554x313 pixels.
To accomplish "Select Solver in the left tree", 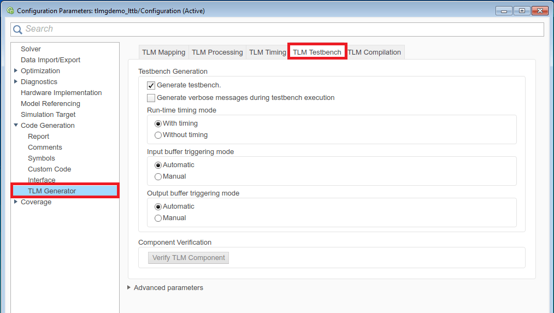I will click(31, 49).
